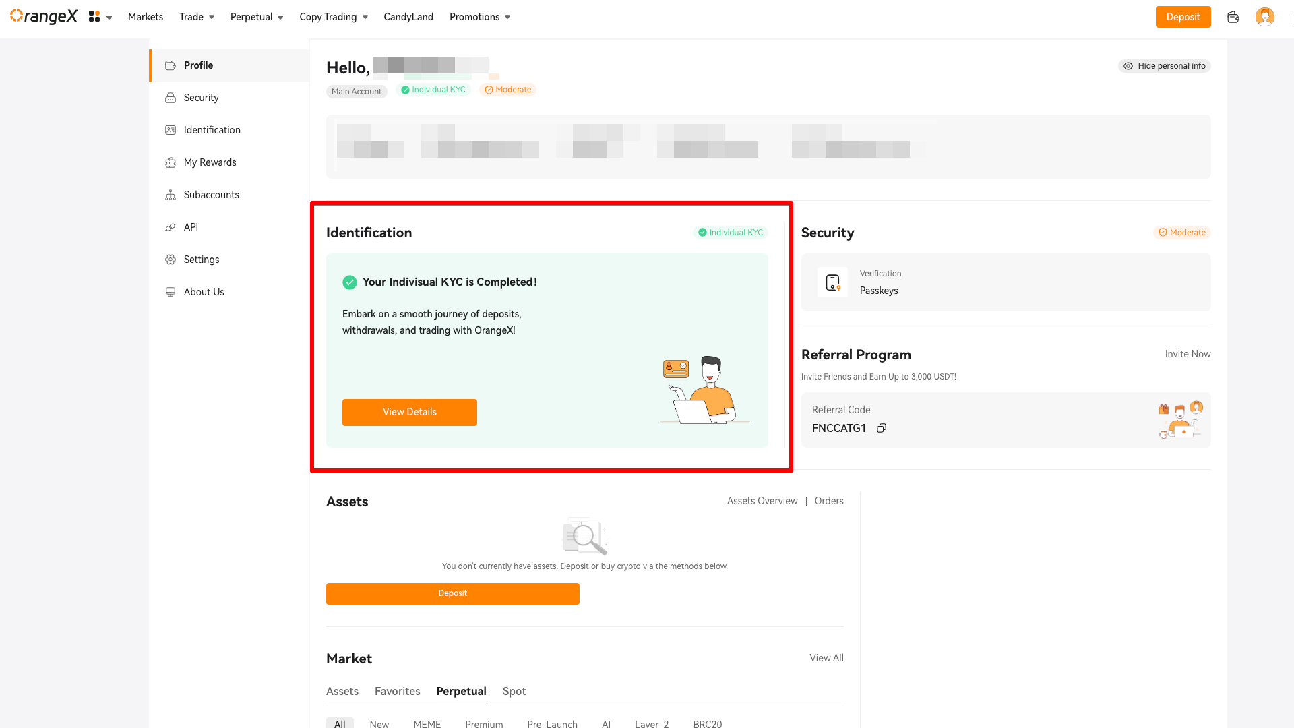
Task: Switch to the Favorites market tab
Action: click(x=398, y=691)
